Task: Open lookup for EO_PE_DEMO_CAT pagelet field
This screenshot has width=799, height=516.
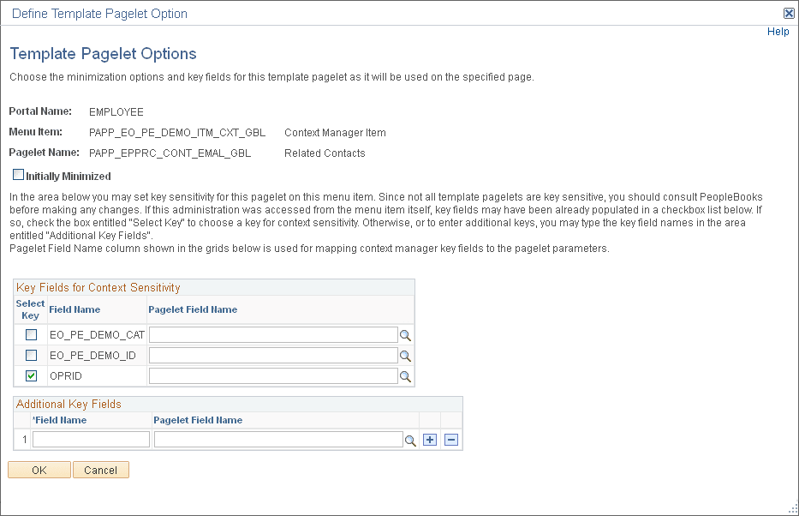Action: 405,334
